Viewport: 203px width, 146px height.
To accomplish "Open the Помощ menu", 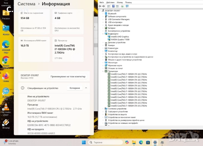I will (x=128, y=2).
